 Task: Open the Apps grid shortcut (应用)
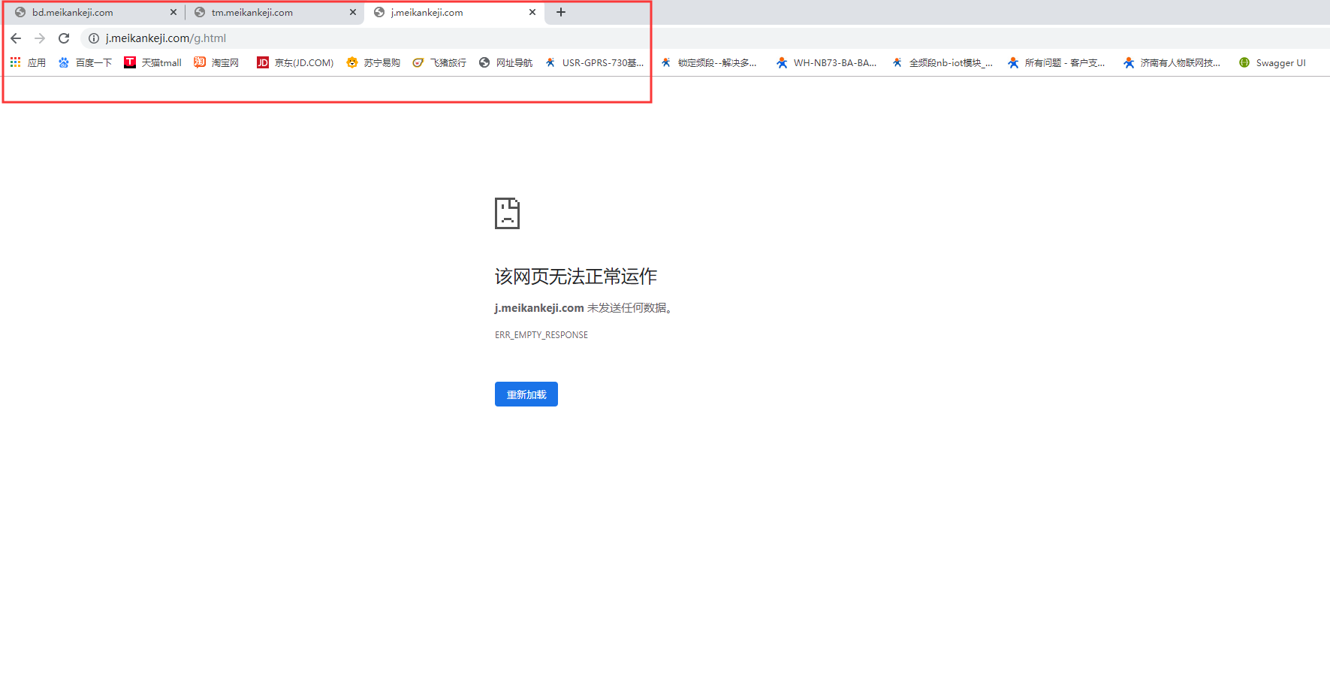pyautogui.click(x=28, y=63)
